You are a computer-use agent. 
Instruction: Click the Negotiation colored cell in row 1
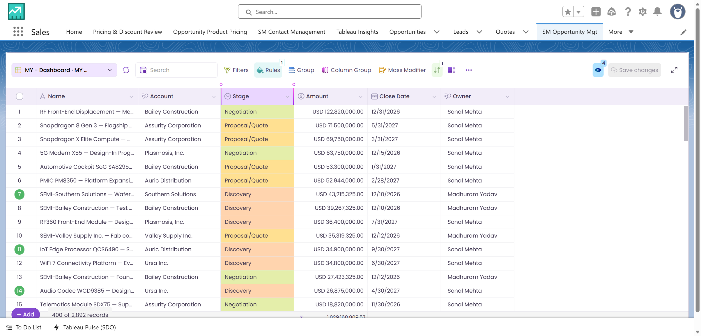click(x=257, y=112)
